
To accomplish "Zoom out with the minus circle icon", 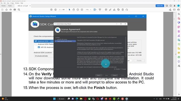I will pos(78,10).
